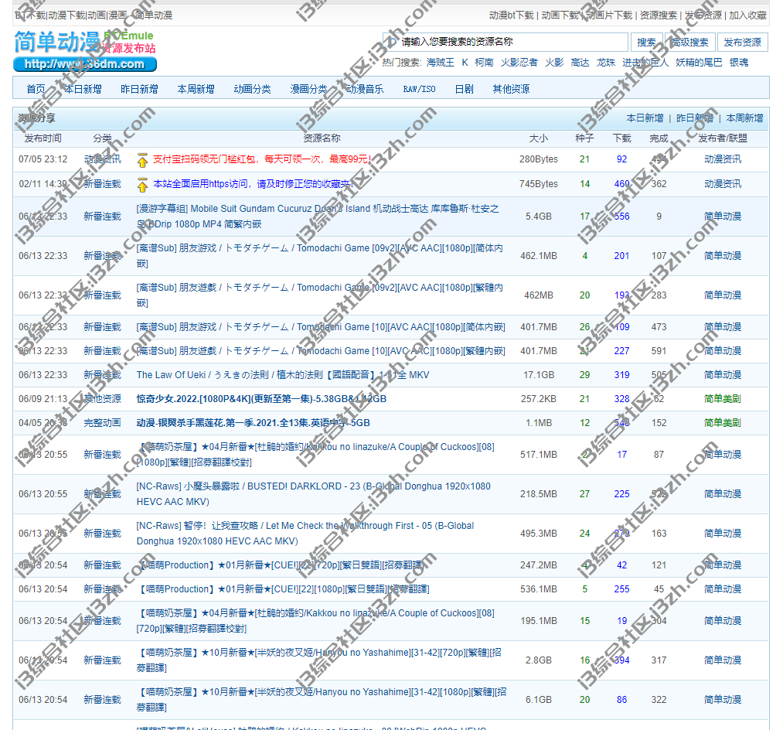Open 高级搜索 advanced search
Image resolution: width=783 pixels, height=730 pixels.
coord(689,43)
